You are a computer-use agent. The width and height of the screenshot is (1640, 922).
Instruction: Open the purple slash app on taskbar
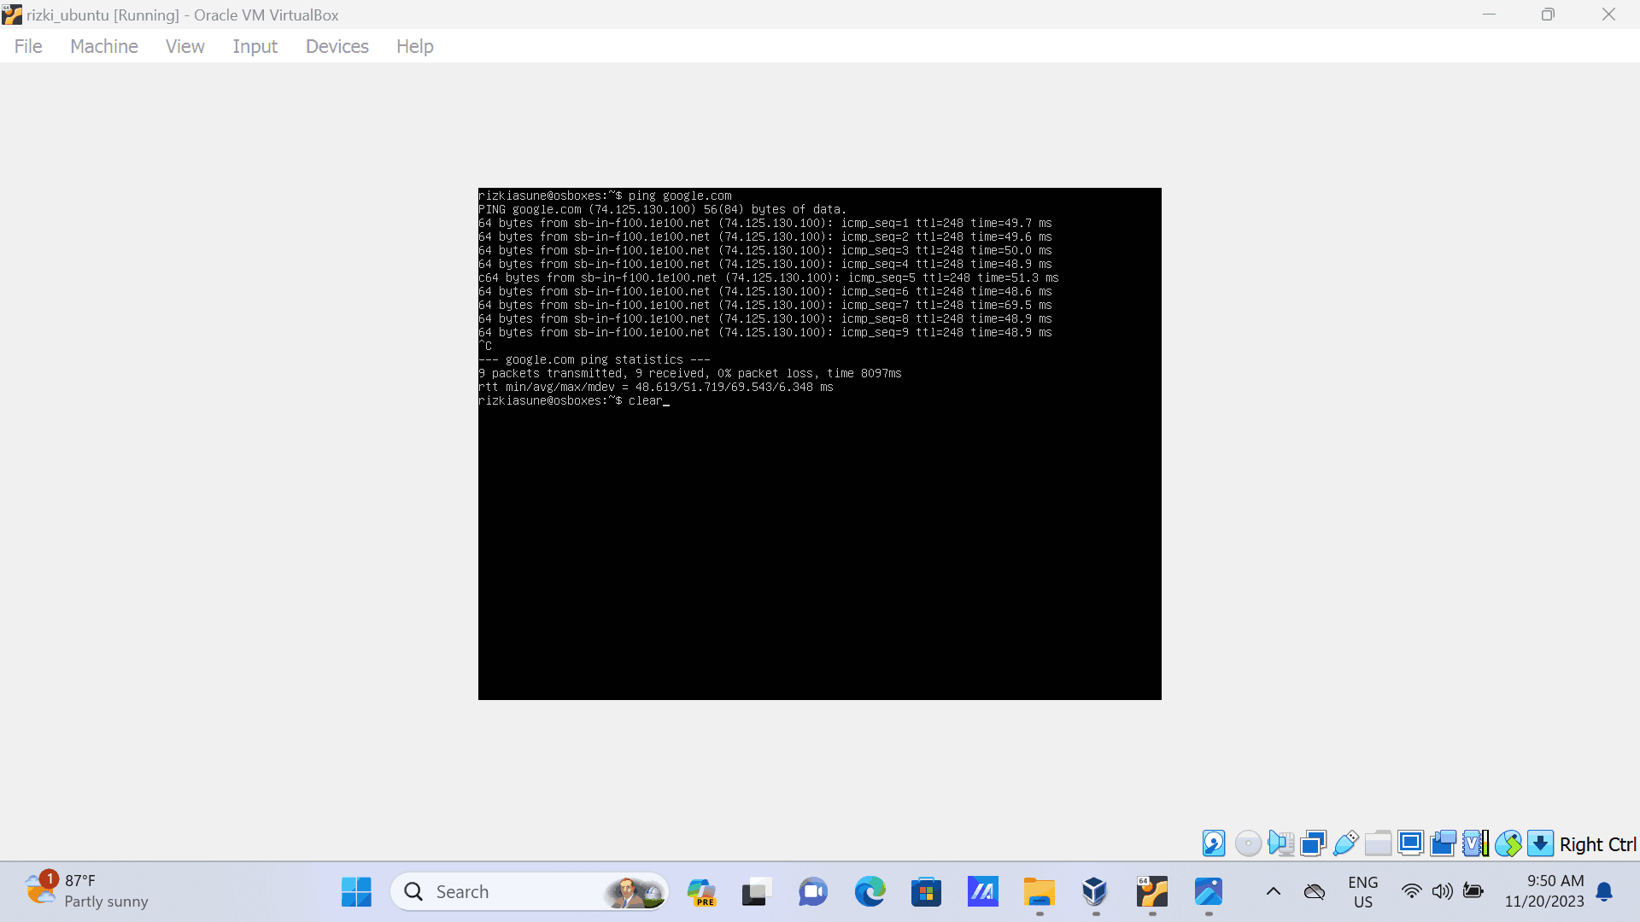[983, 892]
